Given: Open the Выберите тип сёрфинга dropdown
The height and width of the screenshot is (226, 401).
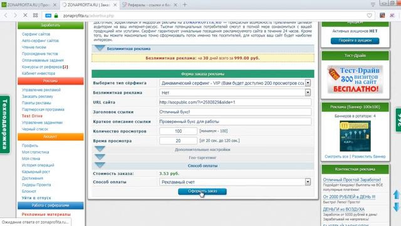Looking at the screenshot, I should [x=235, y=83].
